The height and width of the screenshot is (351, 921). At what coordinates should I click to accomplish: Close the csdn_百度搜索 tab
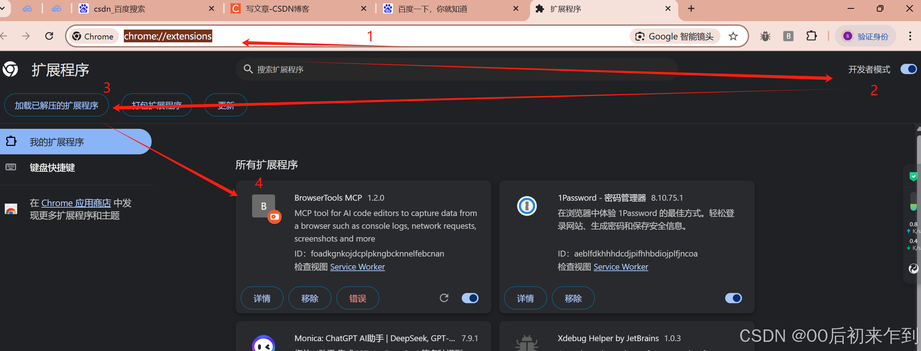tap(211, 8)
